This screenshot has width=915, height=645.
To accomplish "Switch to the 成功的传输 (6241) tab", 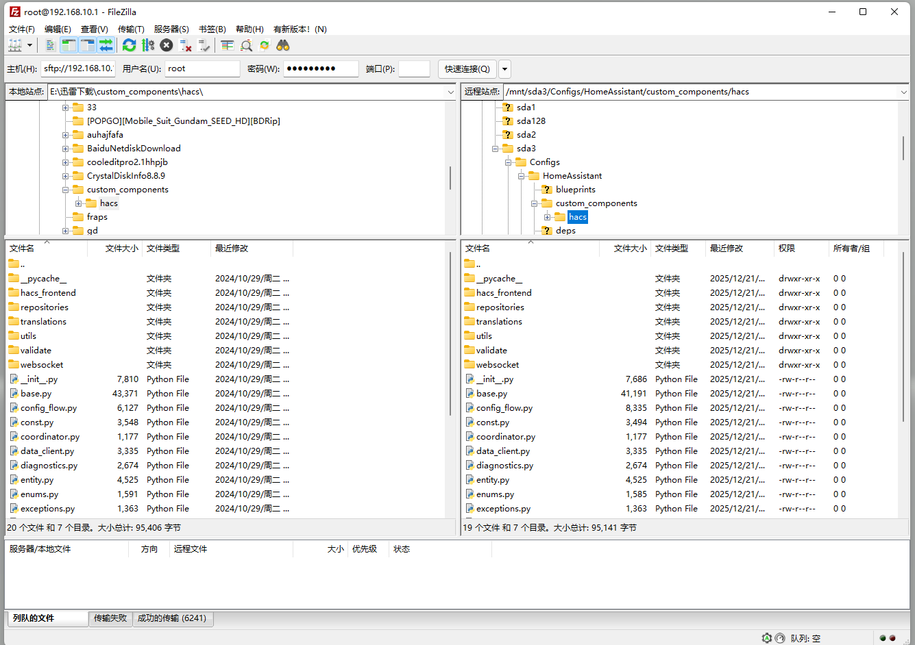I will point(172,618).
